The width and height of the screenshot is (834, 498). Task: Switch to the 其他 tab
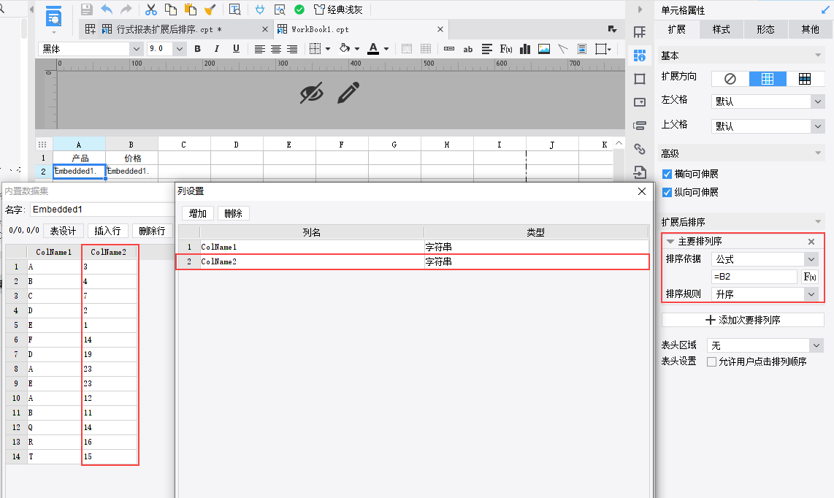pyautogui.click(x=810, y=29)
